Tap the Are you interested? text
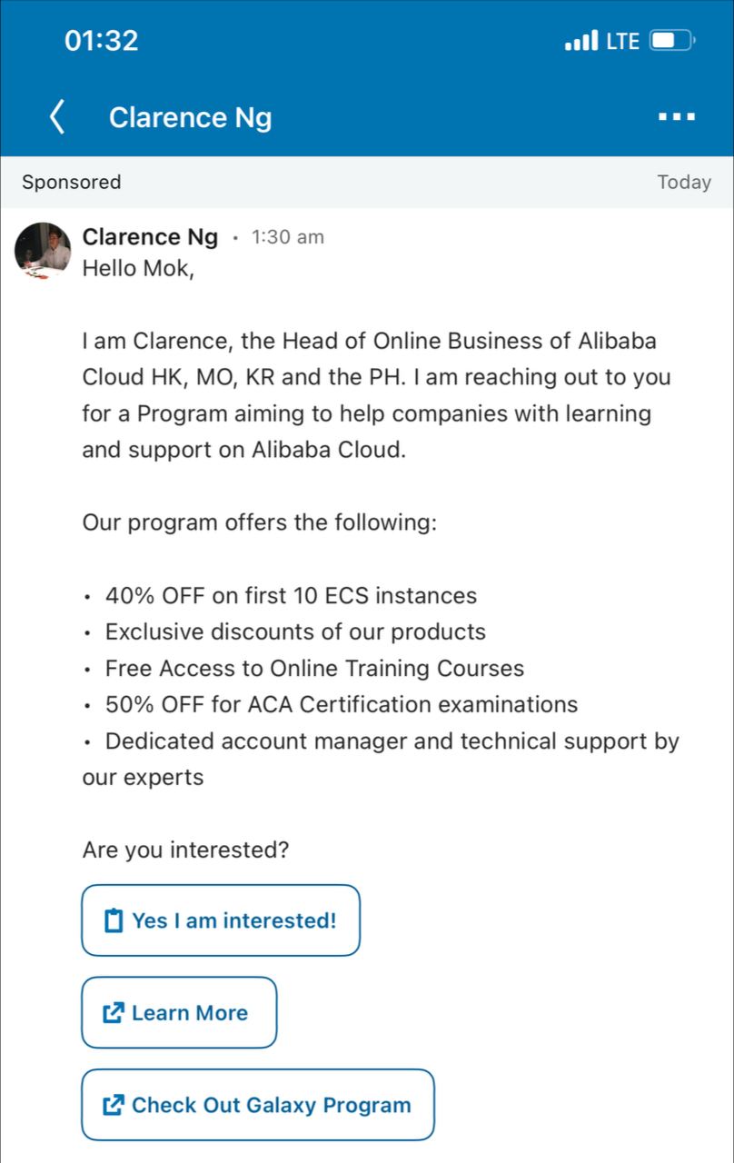 click(185, 851)
